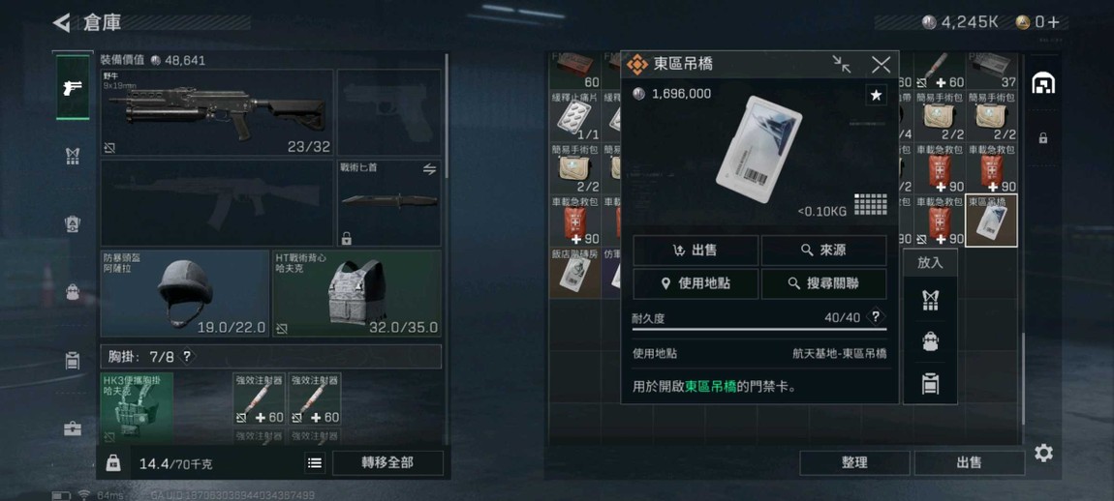This screenshot has height=501, width=1114.
Task: Open 來源 source lookup
Action: pos(823,250)
